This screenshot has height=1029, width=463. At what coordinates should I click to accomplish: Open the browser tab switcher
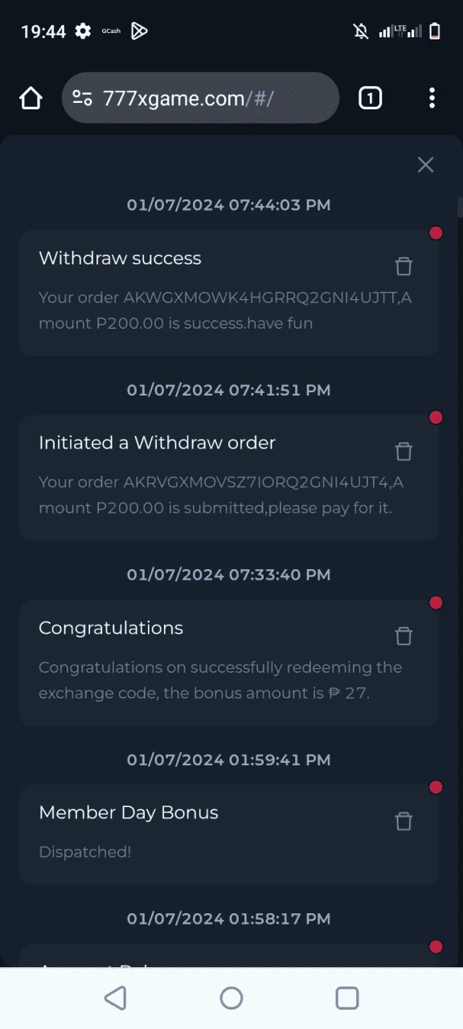click(x=370, y=98)
